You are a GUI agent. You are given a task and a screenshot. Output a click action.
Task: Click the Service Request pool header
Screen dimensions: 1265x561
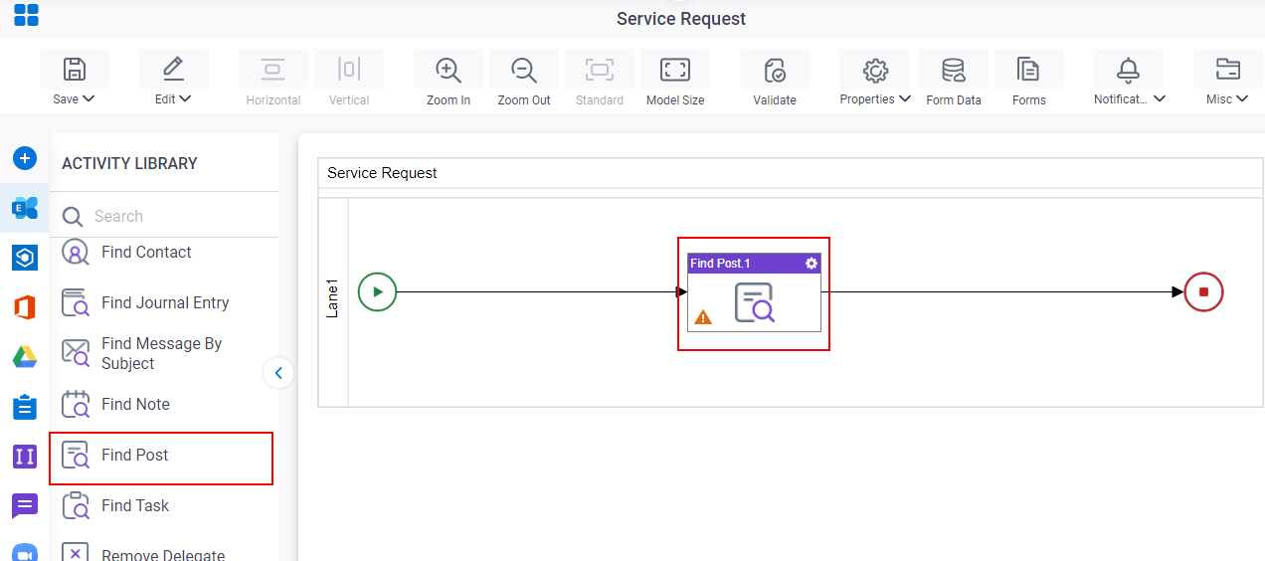pyautogui.click(x=791, y=173)
